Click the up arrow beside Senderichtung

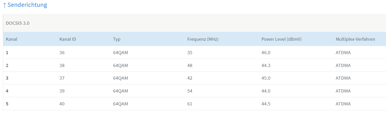(x=4, y=5)
